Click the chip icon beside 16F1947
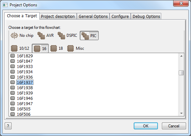Viewport: 191px width, 136px height. pos(13,103)
